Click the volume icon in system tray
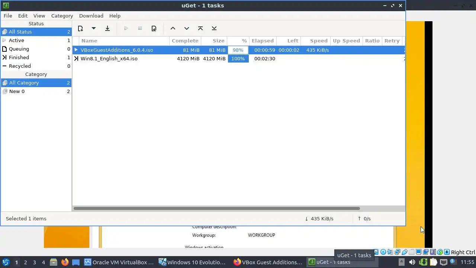Image resolution: width=476 pixels, height=268 pixels. 412,262
